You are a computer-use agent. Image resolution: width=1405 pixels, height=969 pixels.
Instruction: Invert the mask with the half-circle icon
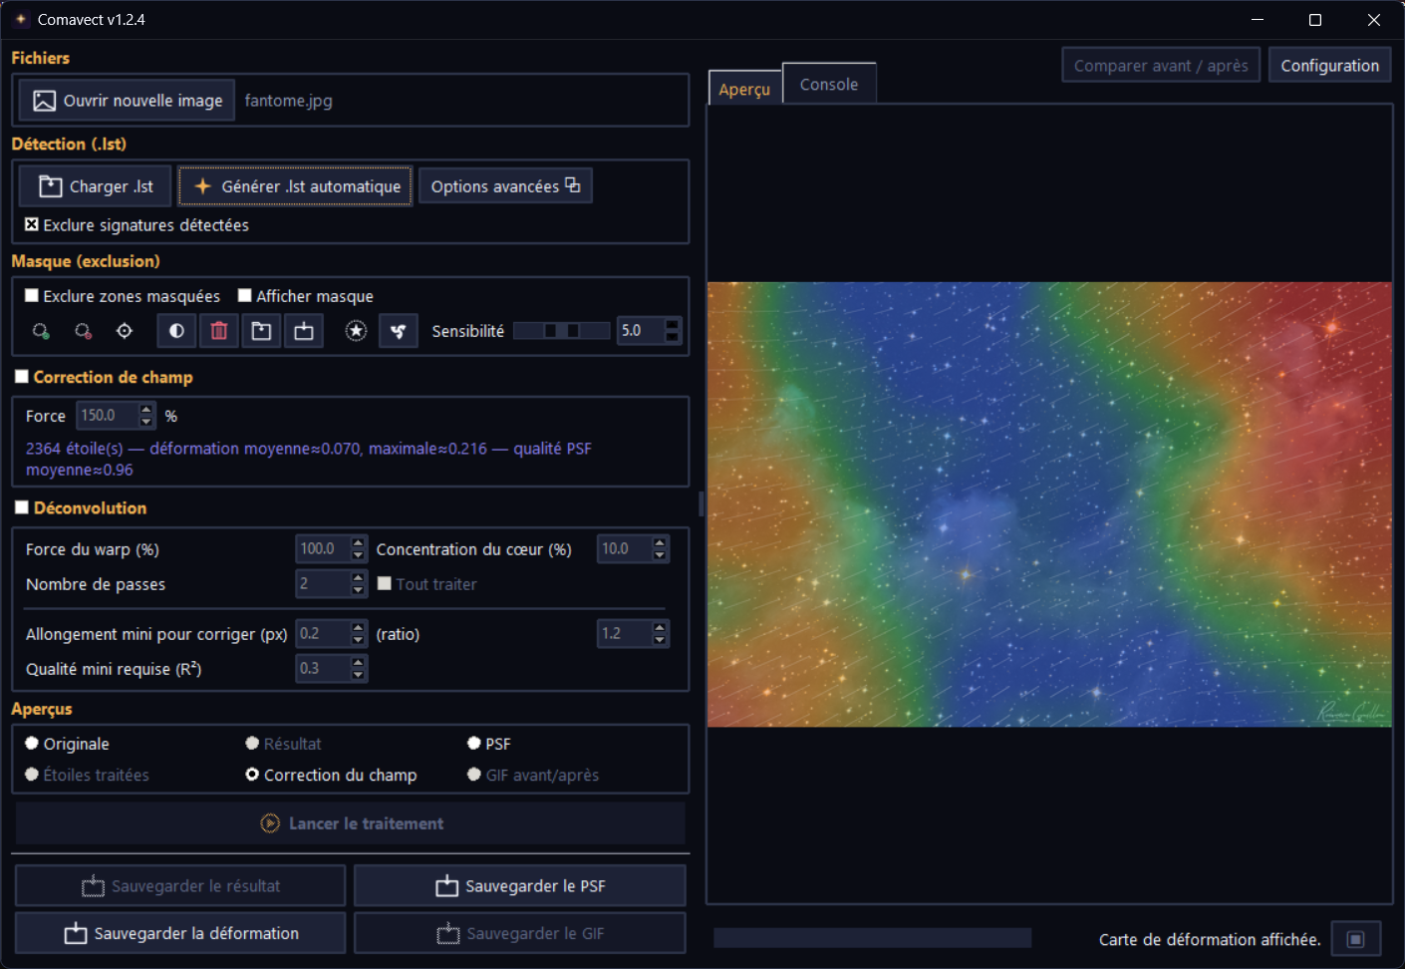[176, 331]
